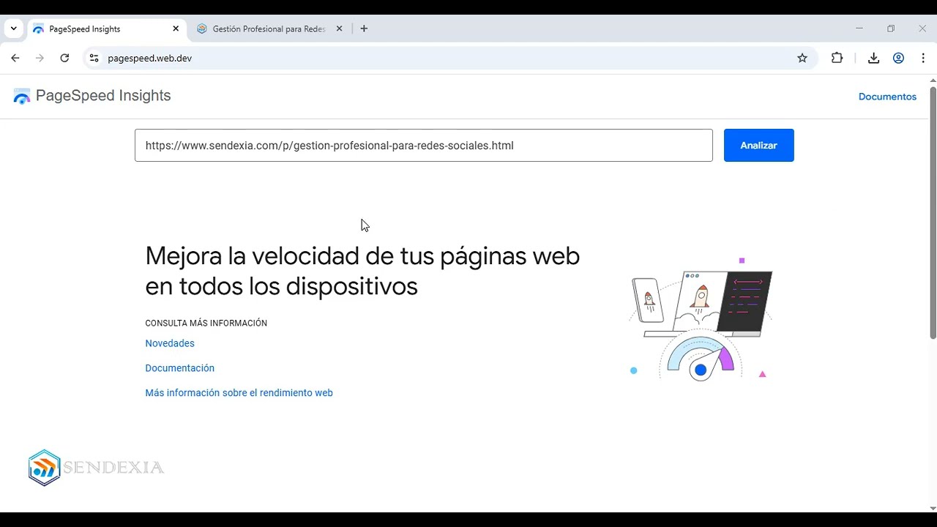Screen dimensions: 937x527
Task: Open Más información sobre el rendimiento web
Action: point(239,393)
